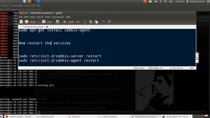Click the gedit vertical scrollbar handle

tap(197, 58)
